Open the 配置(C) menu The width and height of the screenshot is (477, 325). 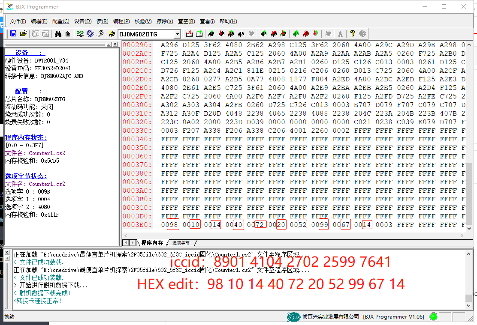(60, 21)
